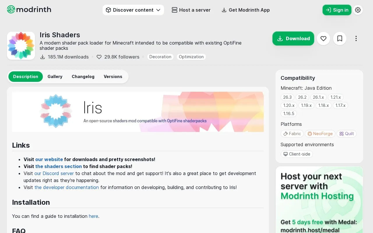Open the Host a server page

tap(191, 10)
